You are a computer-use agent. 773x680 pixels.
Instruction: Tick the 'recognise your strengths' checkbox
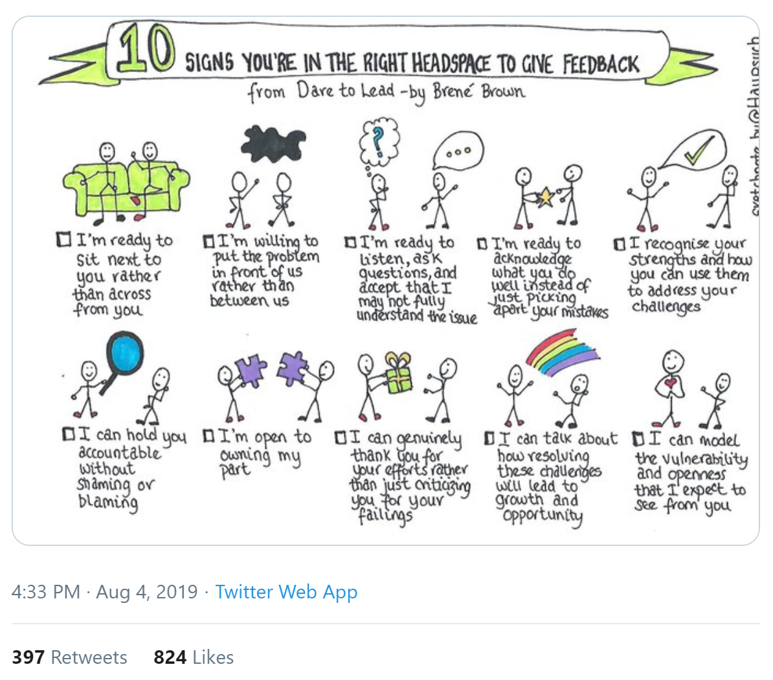[619, 244]
